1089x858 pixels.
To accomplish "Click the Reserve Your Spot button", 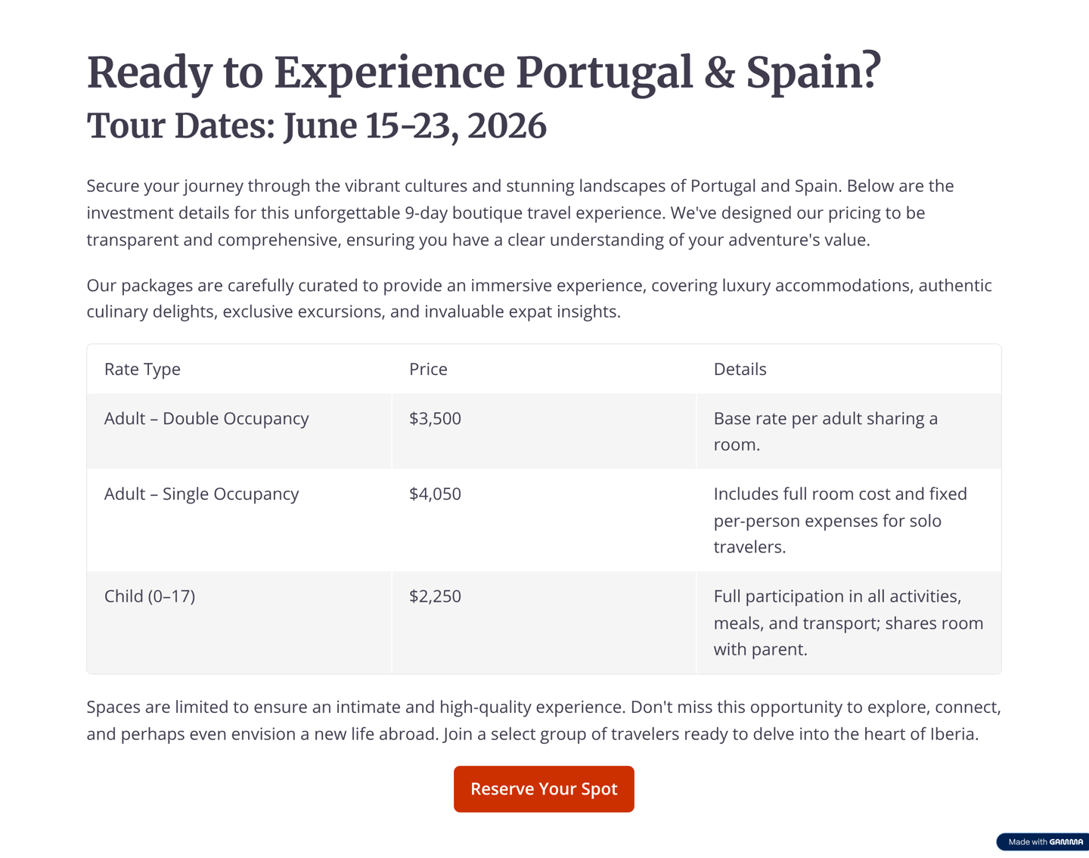I will [544, 788].
